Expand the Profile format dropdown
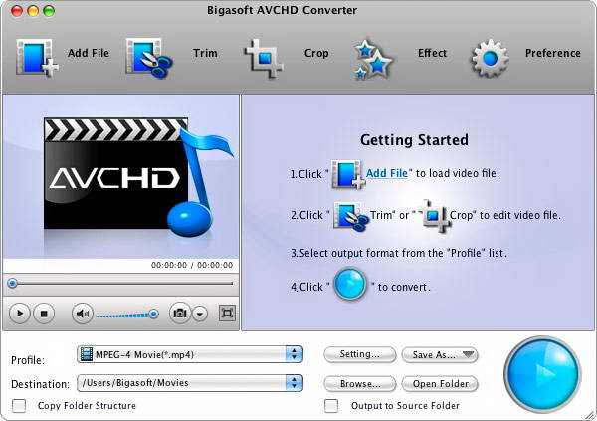Image resolution: width=597 pixels, height=421 pixels. (190, 354)
